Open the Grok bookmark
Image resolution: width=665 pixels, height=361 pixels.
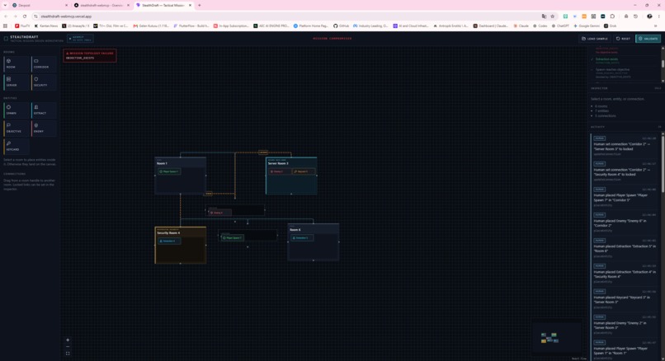click(x=611, y=26)
